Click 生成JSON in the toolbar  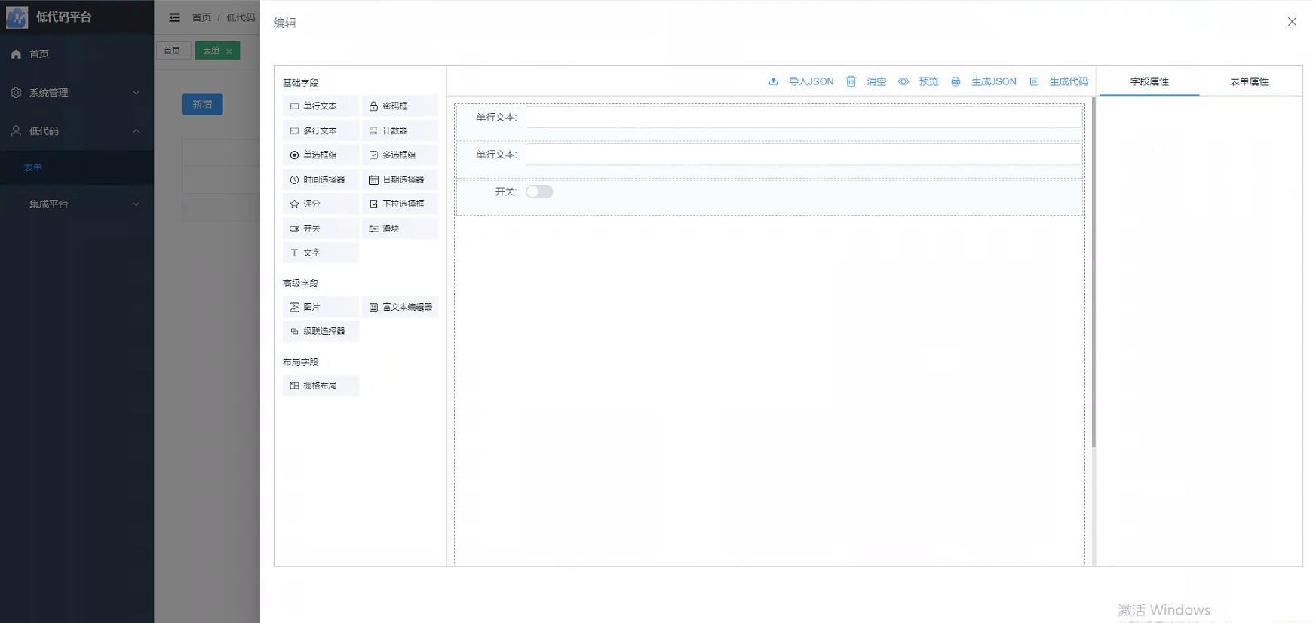(983, 81)
